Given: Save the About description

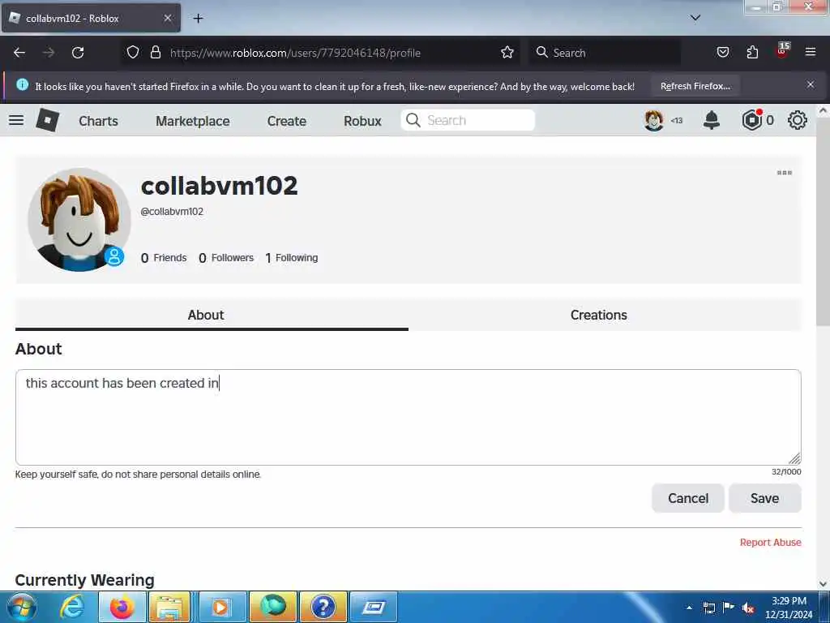Looking at the screenshot, I should tap(765, 498).
